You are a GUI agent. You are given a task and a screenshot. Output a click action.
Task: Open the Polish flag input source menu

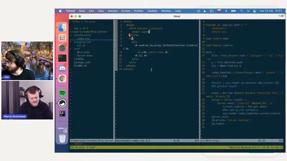pyautogui.click(x=219, y=11)
